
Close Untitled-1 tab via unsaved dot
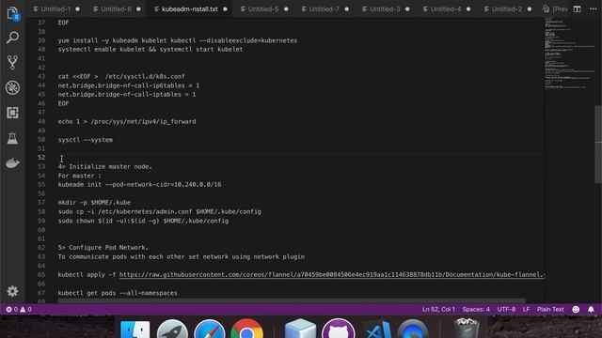point(77,8)
